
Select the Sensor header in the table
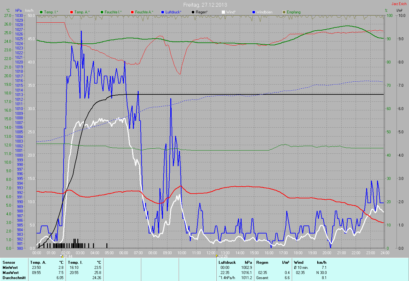pos(9,263)
